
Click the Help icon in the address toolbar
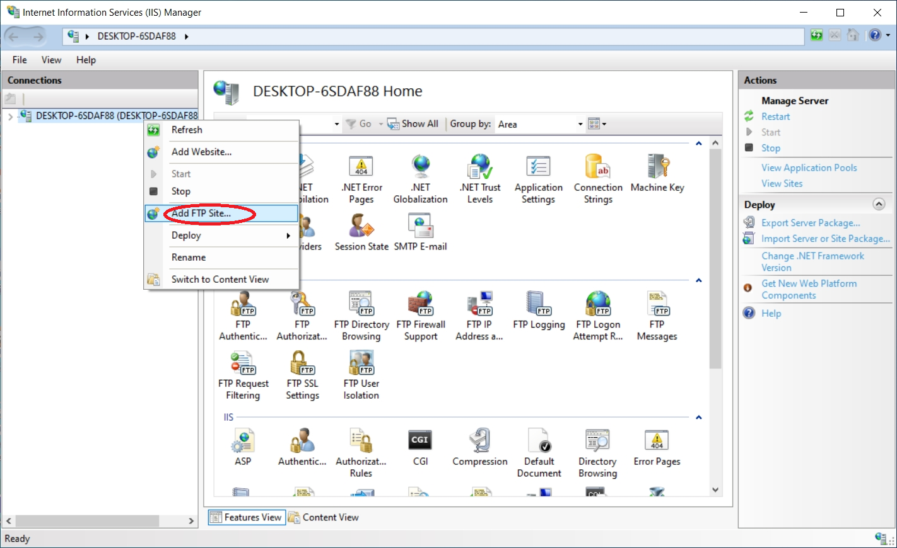coord(874,35)
